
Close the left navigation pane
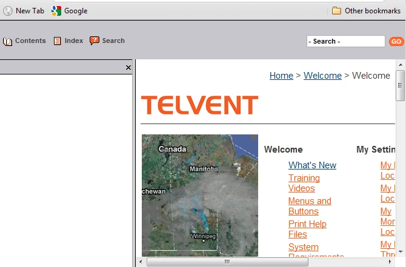(x=128, y=68)
